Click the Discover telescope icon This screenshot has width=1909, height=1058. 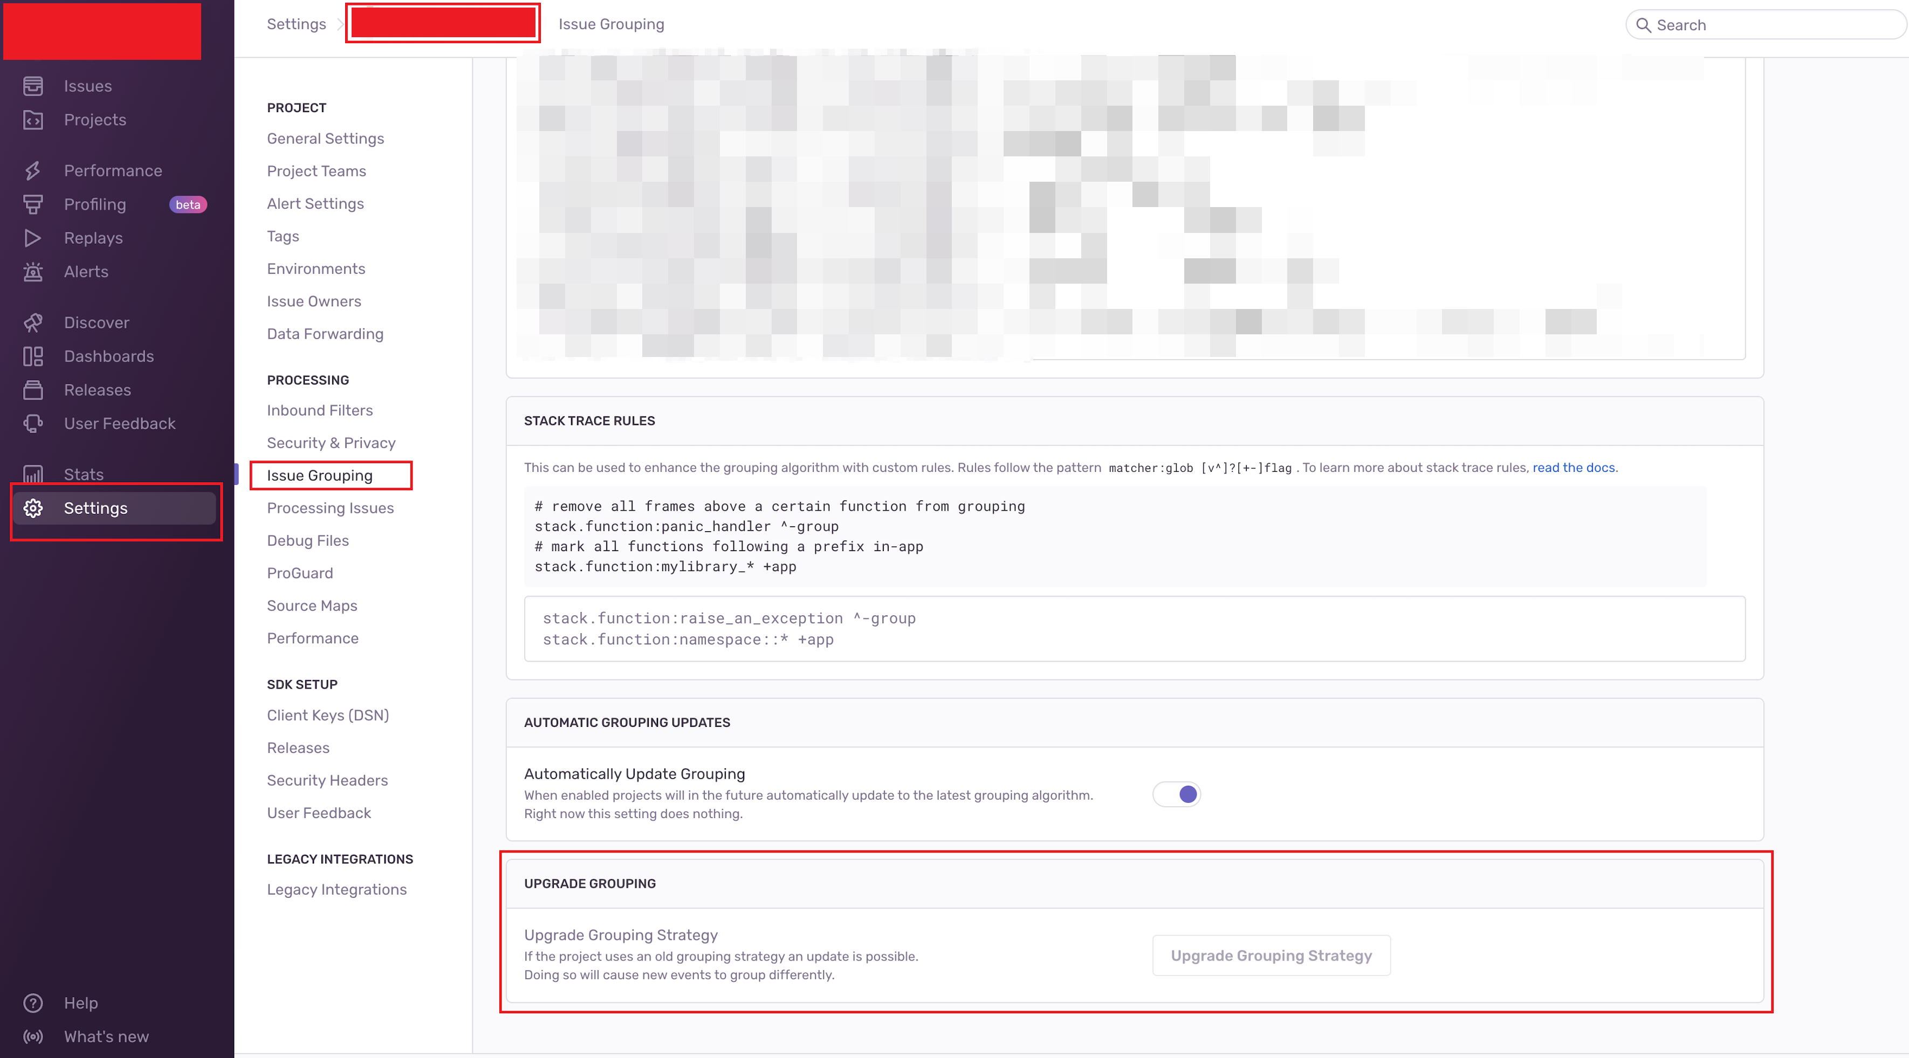[32, 322]
